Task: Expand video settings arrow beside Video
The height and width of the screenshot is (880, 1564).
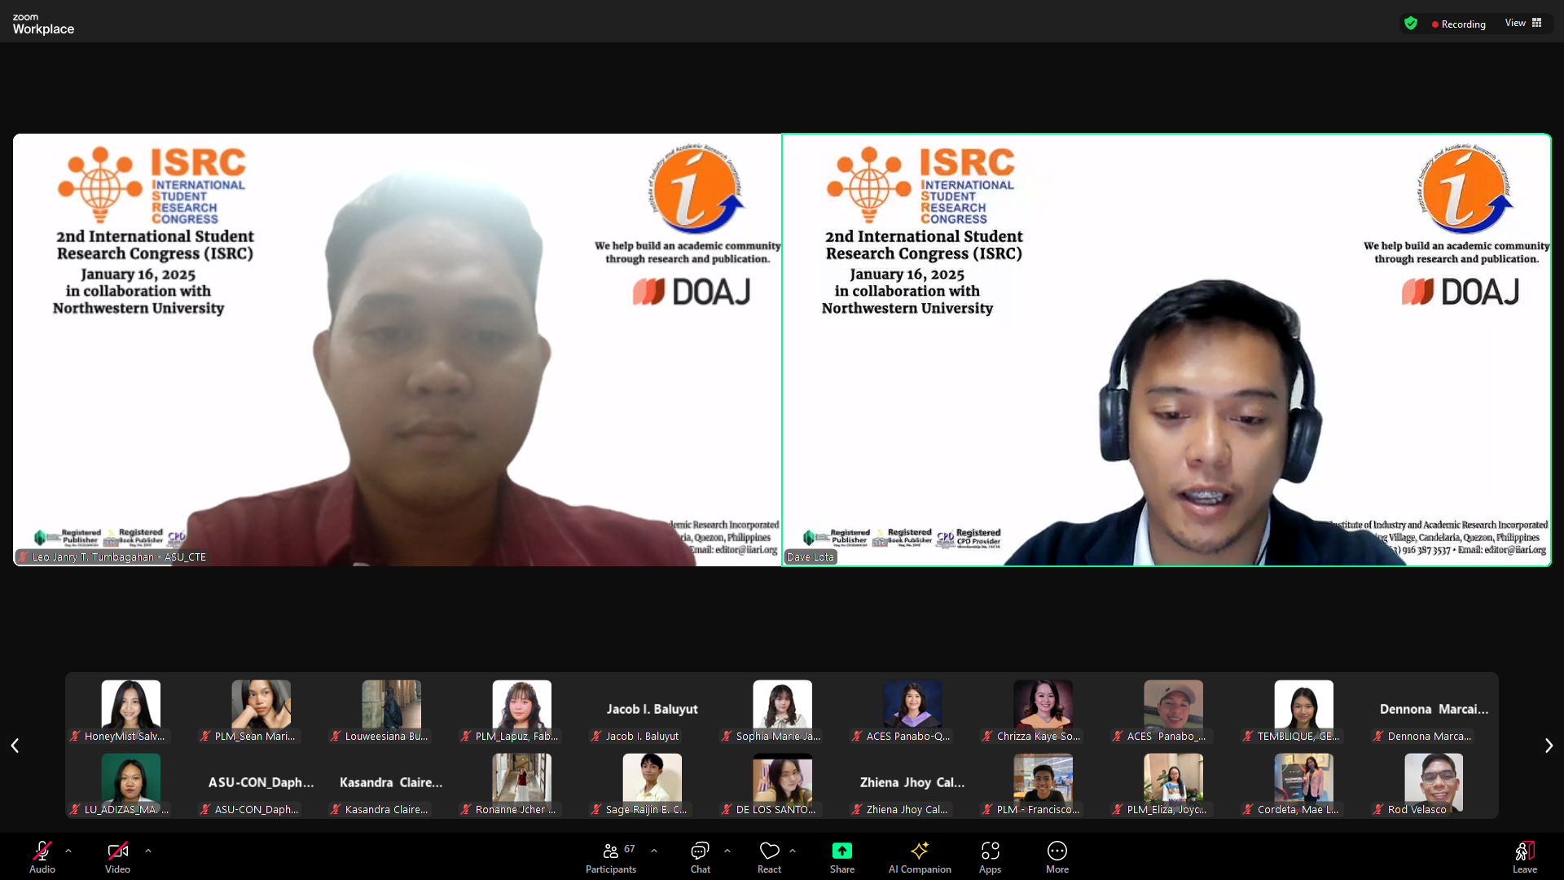Action: [x=148, y=851]
